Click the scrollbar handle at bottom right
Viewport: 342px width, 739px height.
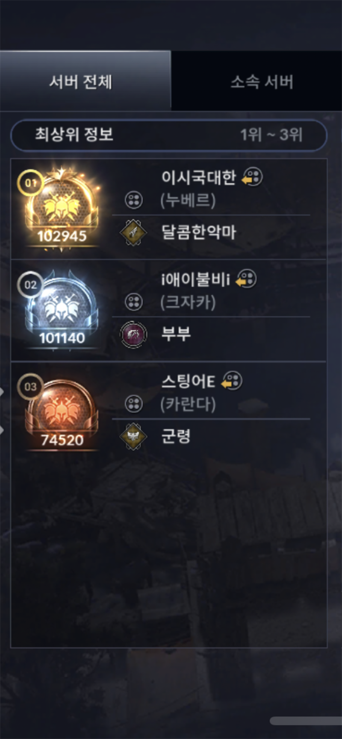point(306,721)
